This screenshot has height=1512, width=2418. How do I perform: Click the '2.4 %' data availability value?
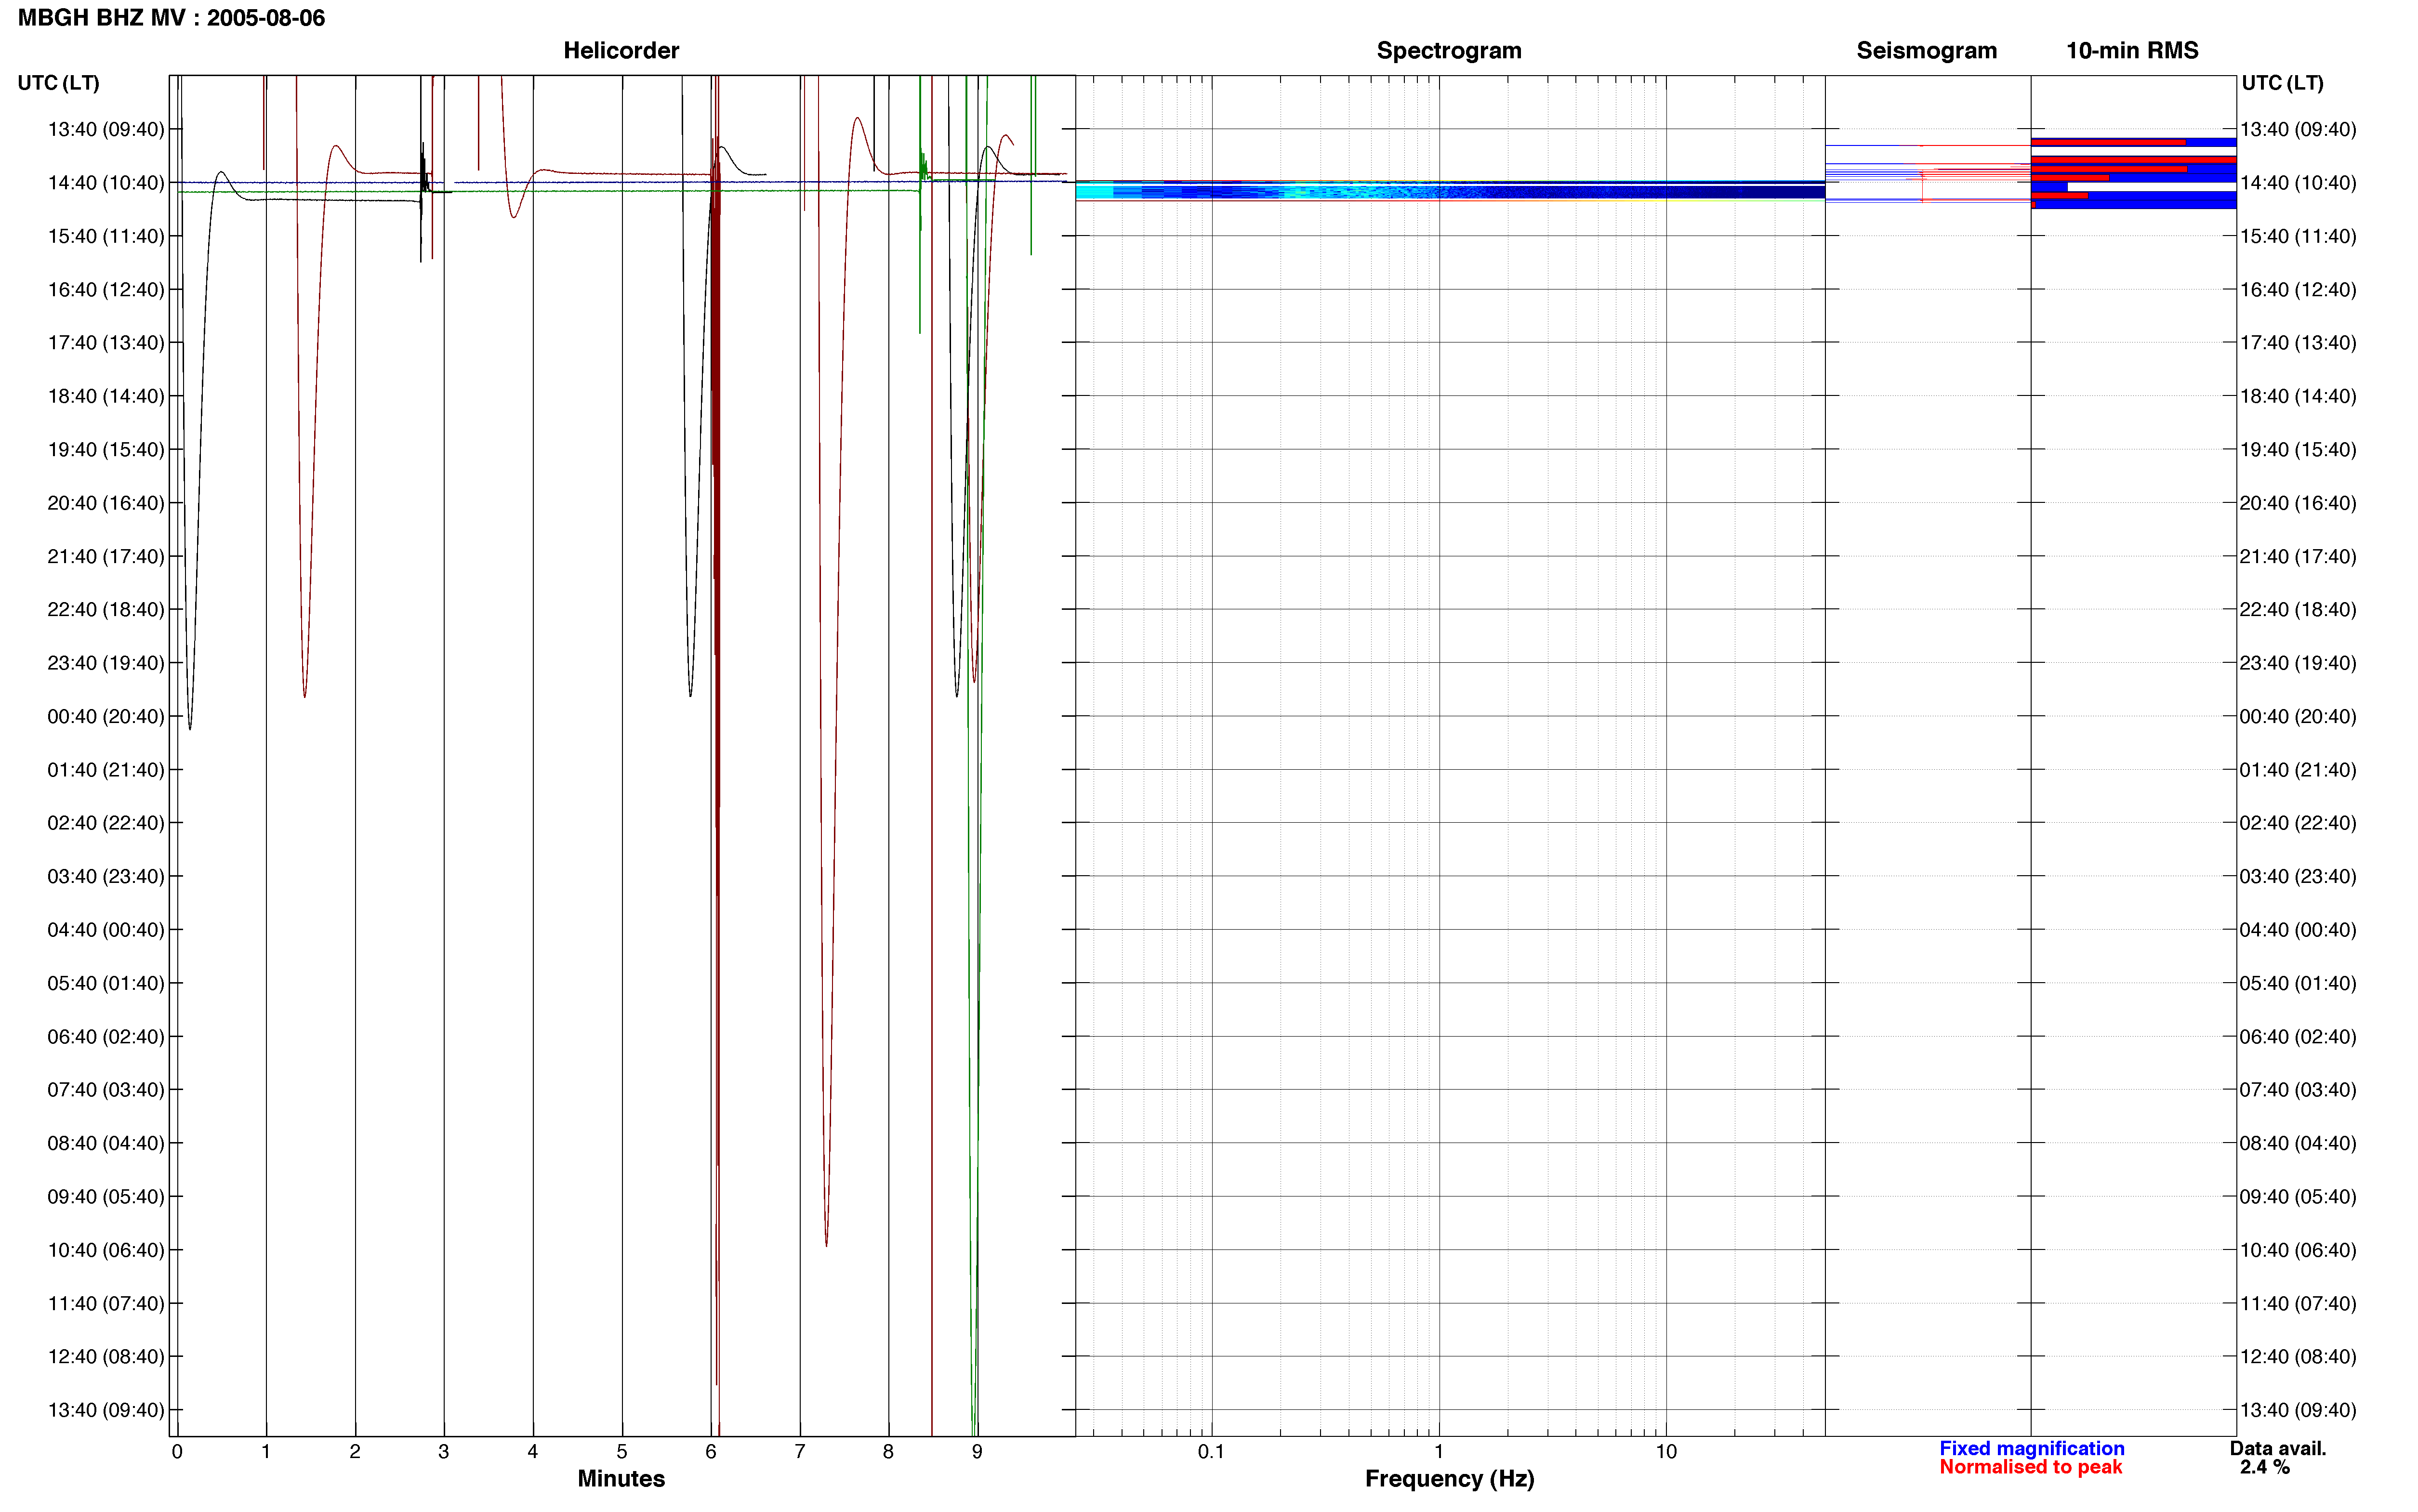click(x=2265, y=1468)
